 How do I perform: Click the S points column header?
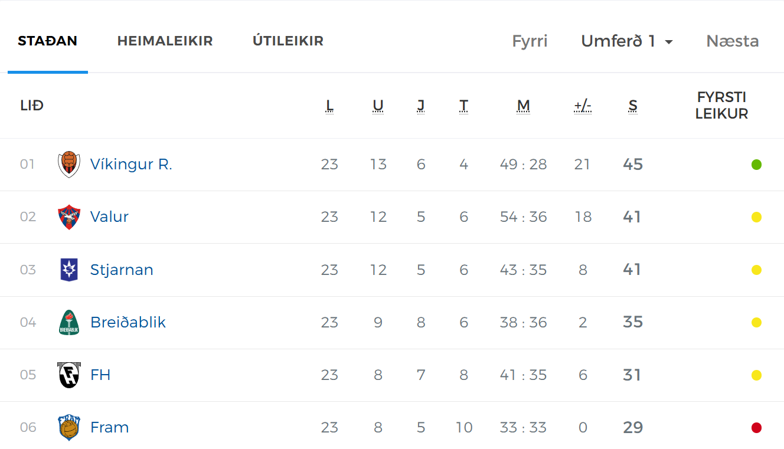(633, 106)
